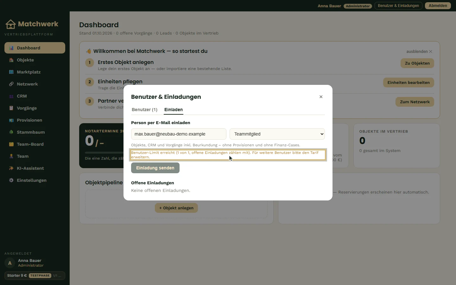Click the Einladung senden button
Image resolution: width=456 pixels, height=285 pixels.
(155, 168)
